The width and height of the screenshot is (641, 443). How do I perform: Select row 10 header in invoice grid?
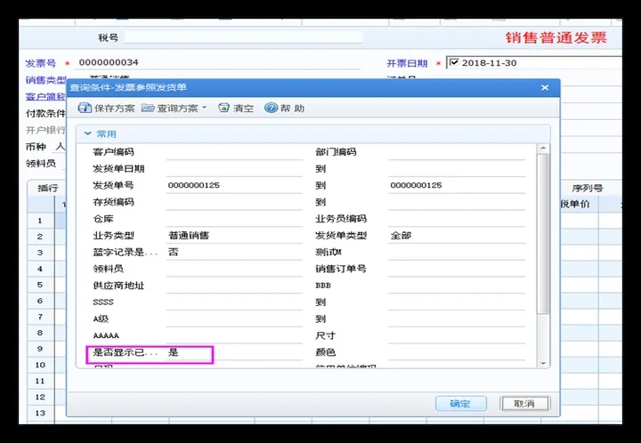40,365
